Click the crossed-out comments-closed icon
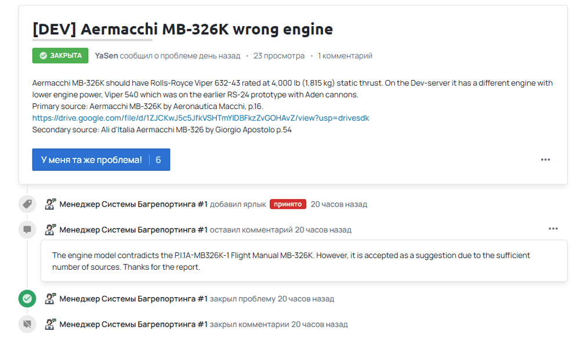The image size is (580, 337). (x=27, y=324)
